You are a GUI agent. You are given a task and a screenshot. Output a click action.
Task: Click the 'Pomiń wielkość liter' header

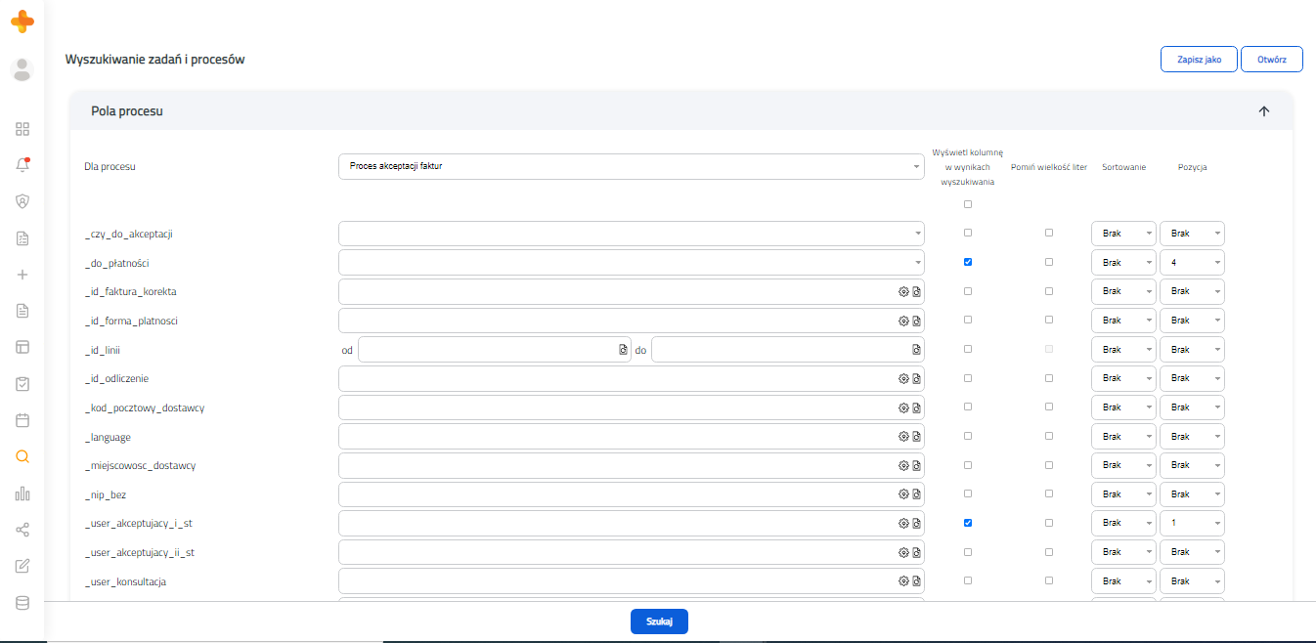[x=1049, y=167]
